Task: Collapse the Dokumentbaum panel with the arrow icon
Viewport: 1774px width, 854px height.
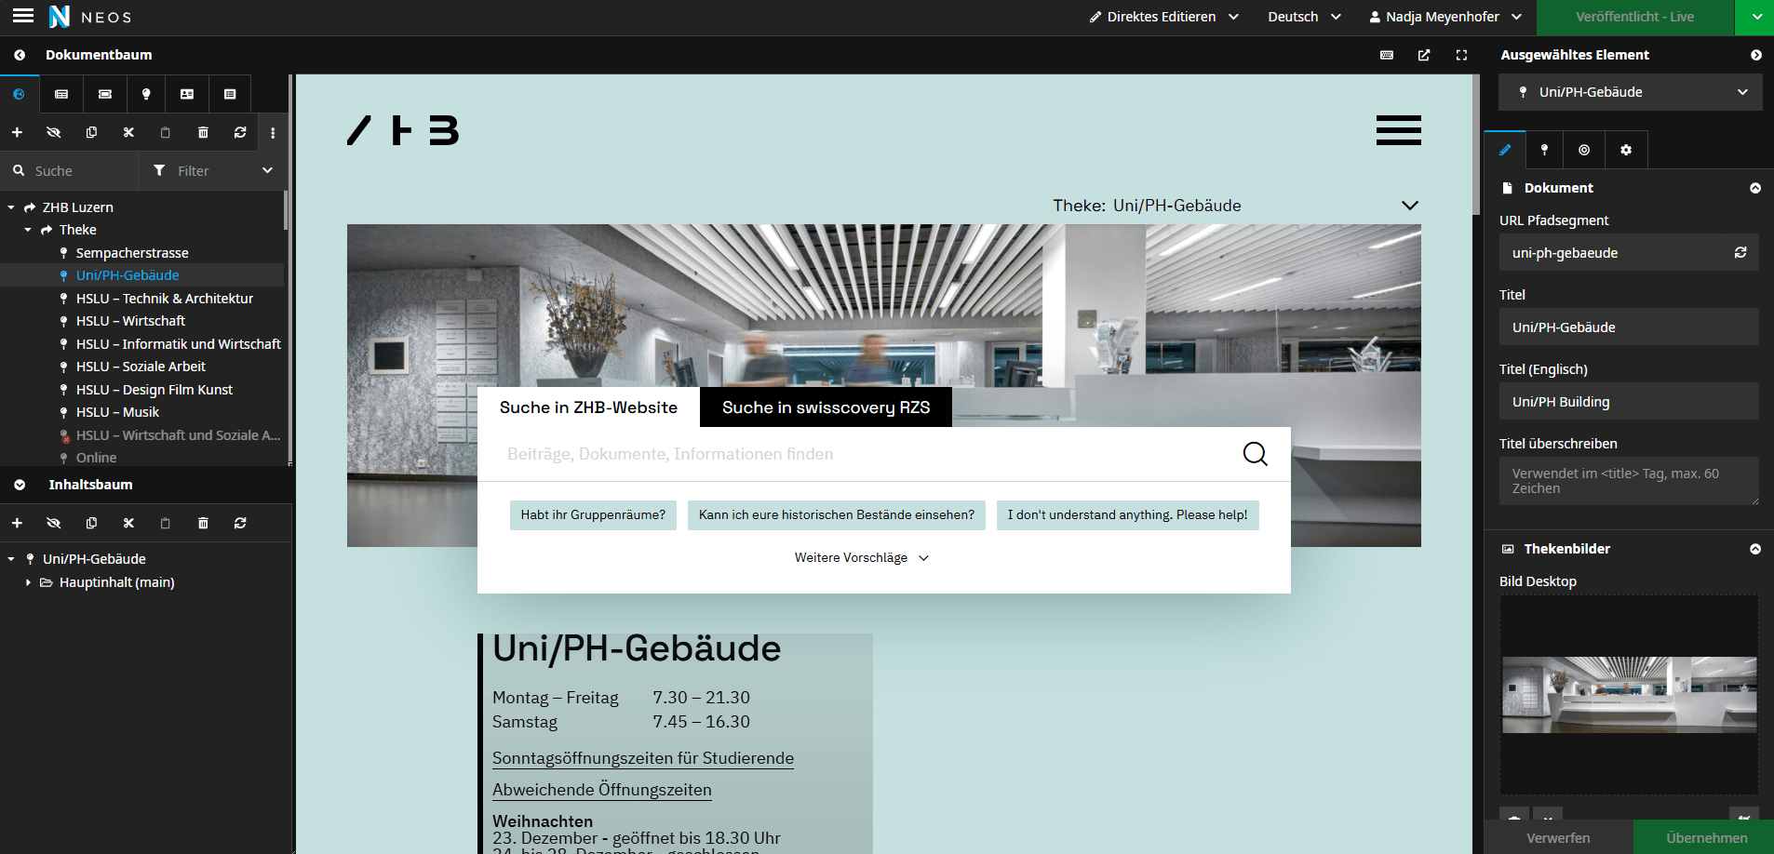Action: coord(20,55)
